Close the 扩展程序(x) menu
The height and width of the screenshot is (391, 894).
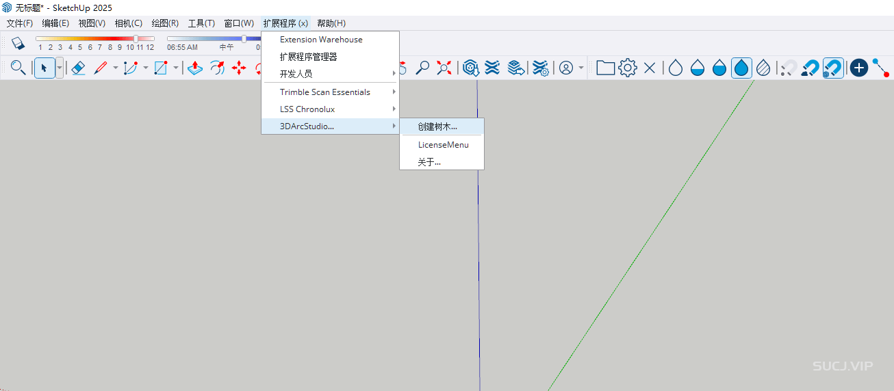click(x=285, y=23)
